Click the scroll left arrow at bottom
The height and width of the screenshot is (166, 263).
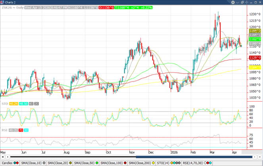pyautogui.click(x=2, y=157)
